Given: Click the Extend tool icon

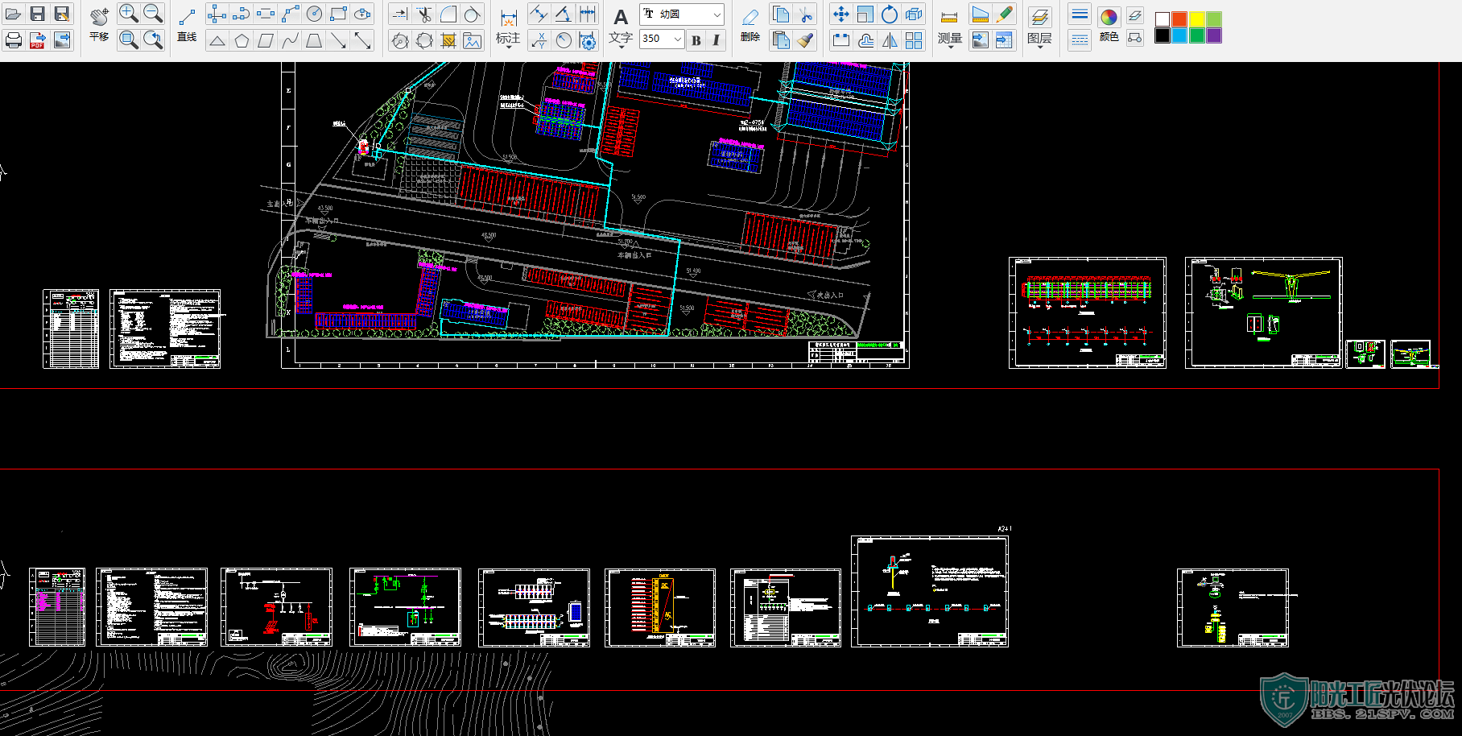Looking at the screenshot, I should (399, 14).
